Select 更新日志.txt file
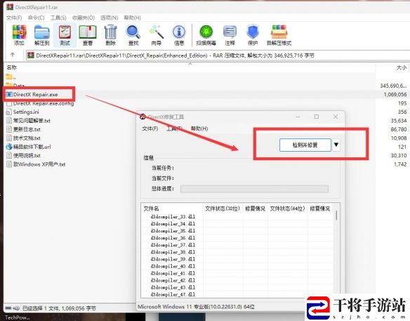The image size is (410, 321). (x=23, y=129)
